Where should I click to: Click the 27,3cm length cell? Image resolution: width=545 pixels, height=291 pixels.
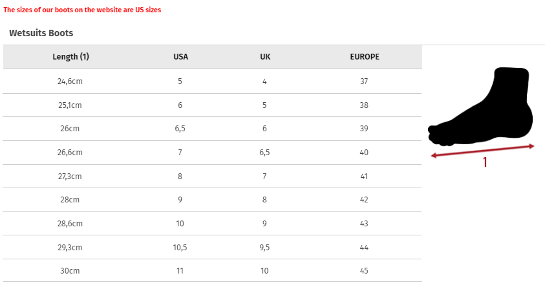(x=70, y=177)
